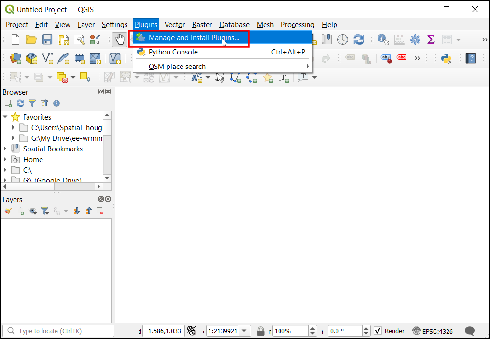The width and height of the screenshot is (490, 339).
Task: Select the Identify Features tool
Action: 383,40
